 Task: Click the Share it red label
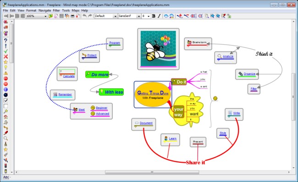(x=195, y=163)
